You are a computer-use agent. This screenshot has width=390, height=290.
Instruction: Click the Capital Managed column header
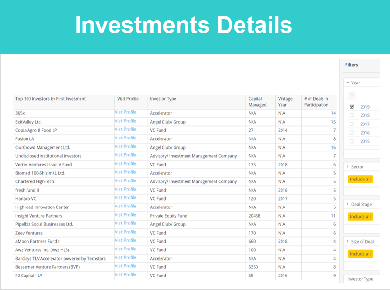(257, 102)
